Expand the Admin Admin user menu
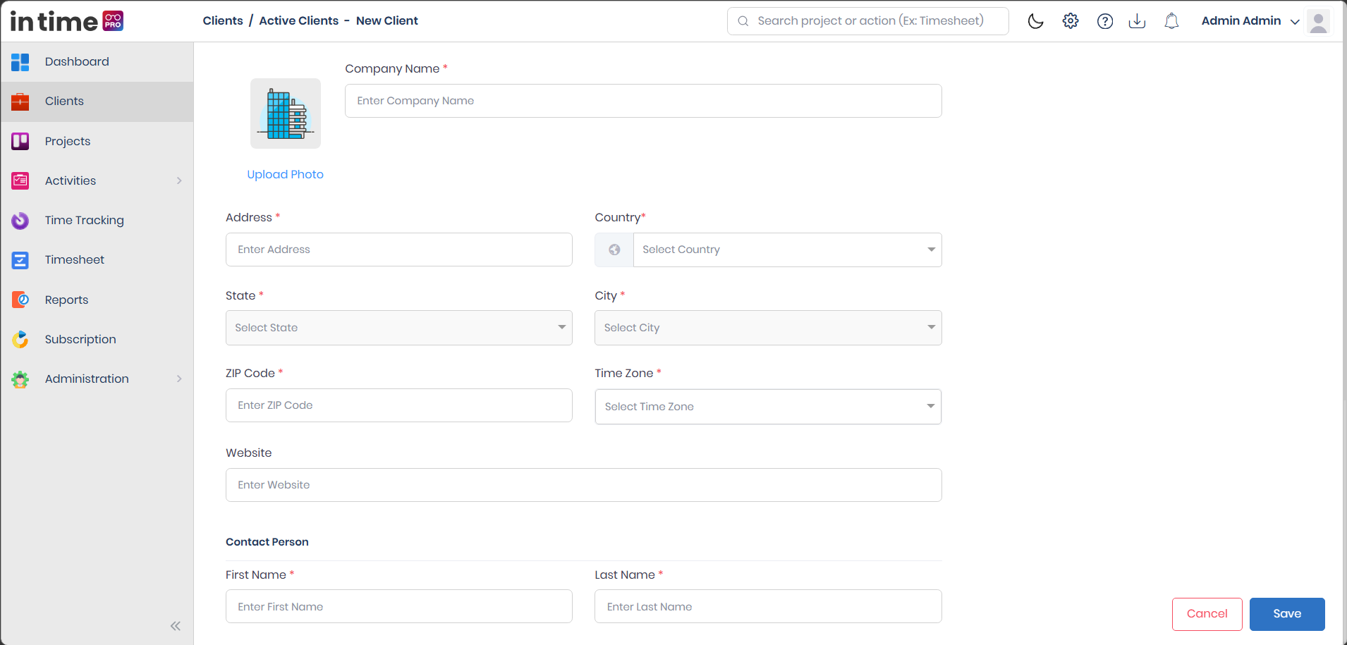Viewport: 1347px width, 645px height. (x=1250, y=21)
